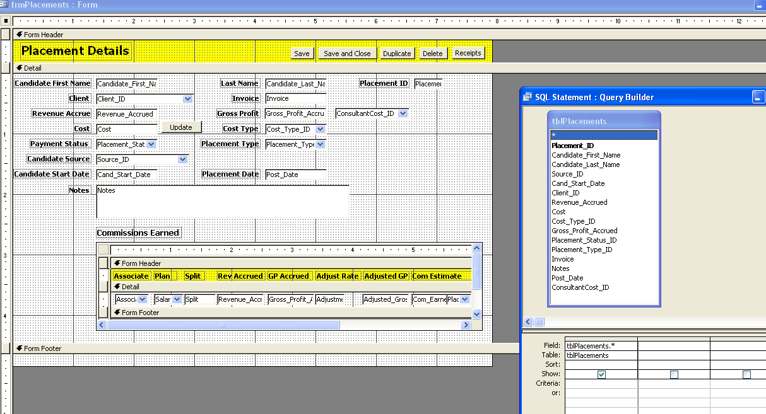Viewport: 766px width, 414px height.
Task: Click the subform selector box at its ruler corner
Action: pos(103,250)
